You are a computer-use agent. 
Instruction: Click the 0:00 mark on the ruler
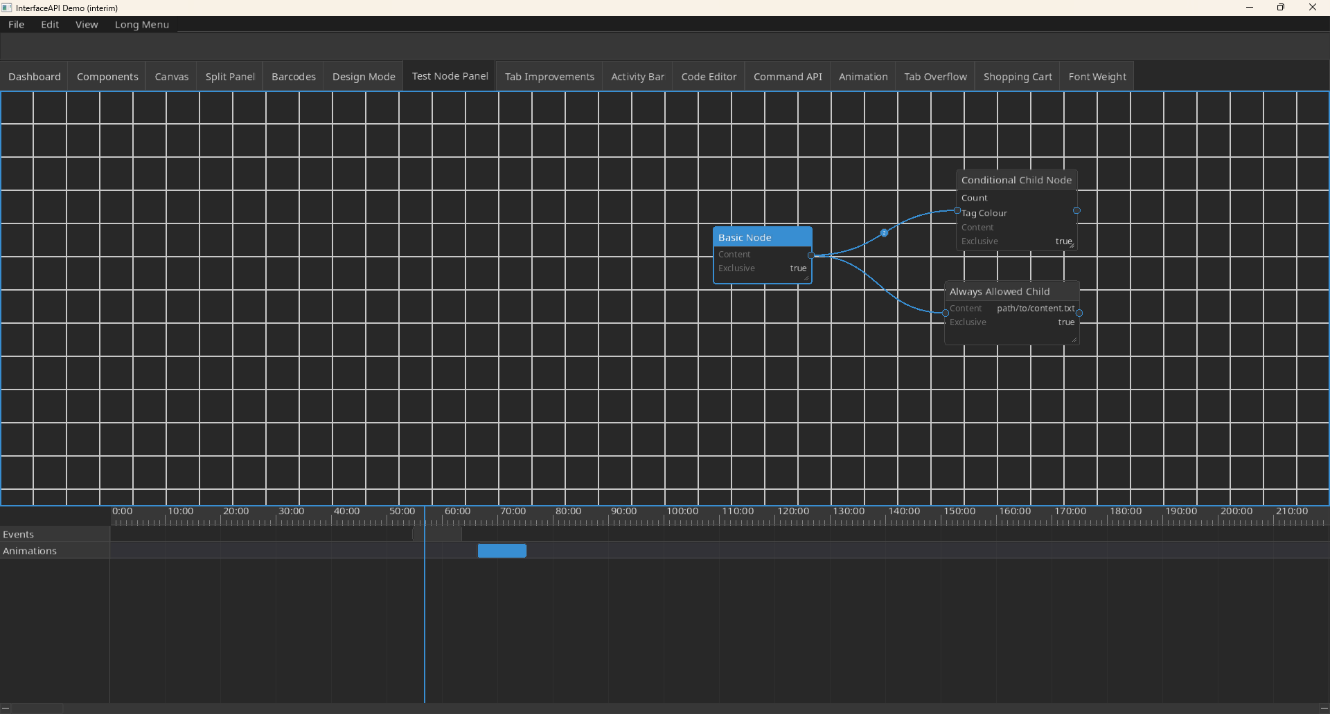pyautogui.click(x=122, y=511)
